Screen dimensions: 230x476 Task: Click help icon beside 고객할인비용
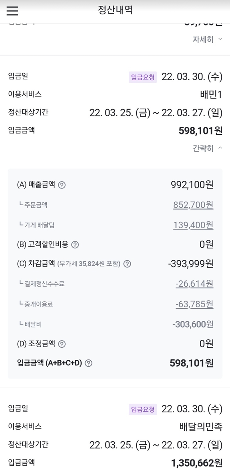click(x=75, y=245)
